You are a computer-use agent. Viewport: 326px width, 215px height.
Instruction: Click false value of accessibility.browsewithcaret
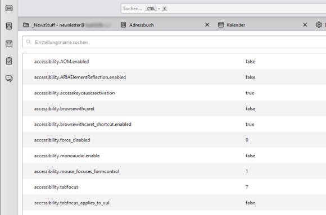click(x=250, y=108)
